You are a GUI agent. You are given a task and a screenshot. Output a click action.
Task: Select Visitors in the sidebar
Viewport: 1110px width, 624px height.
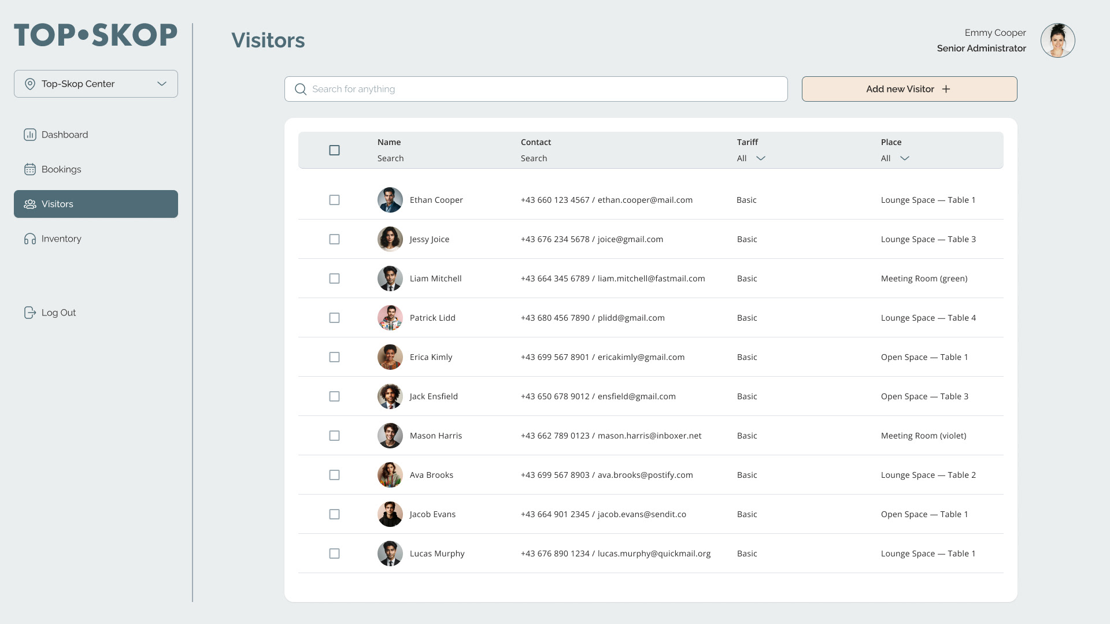point(96,204)
